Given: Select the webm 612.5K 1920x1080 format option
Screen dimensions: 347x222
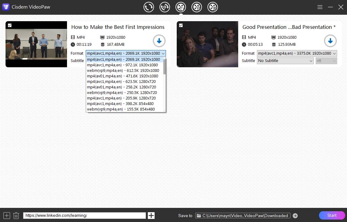Looking at the screenshot, I should [122, 70].
